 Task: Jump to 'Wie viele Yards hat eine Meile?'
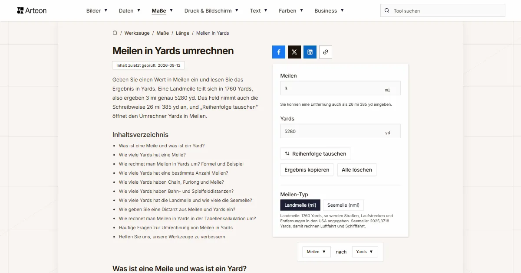pos(152,155)
